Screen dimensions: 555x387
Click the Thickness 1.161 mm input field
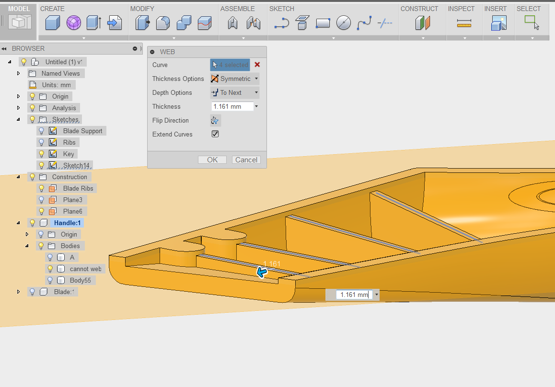pyautogui.click(x=231, y=106)
